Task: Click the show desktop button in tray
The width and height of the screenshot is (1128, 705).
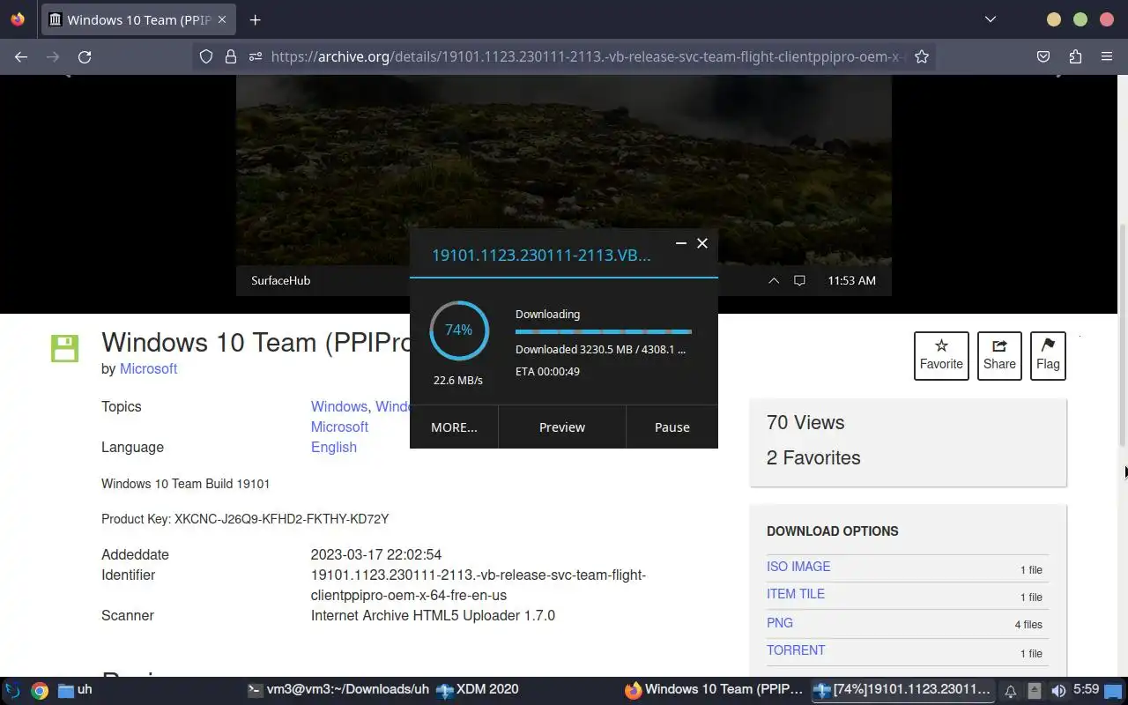Action: (x=1114, y=691)
